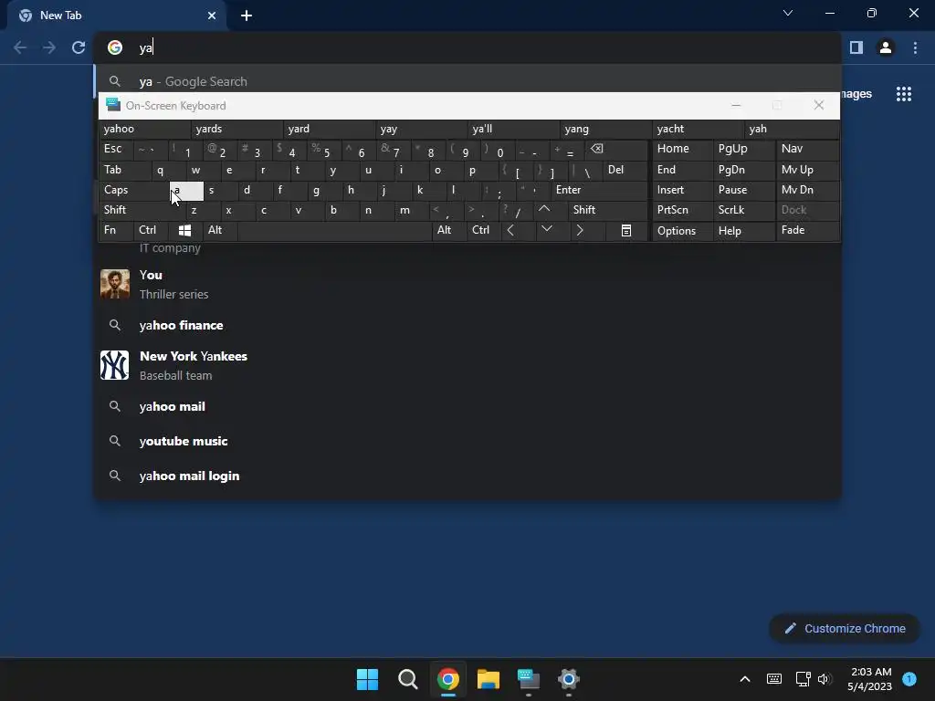Click the Windows logo key on the On-Screen Keyboard
Image resolution: width=935 pixels, height=701 pixels.
click(184, 230)
